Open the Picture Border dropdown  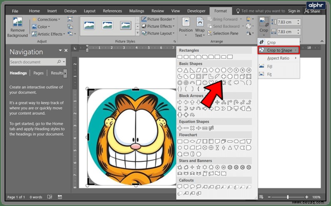point(158,19)
